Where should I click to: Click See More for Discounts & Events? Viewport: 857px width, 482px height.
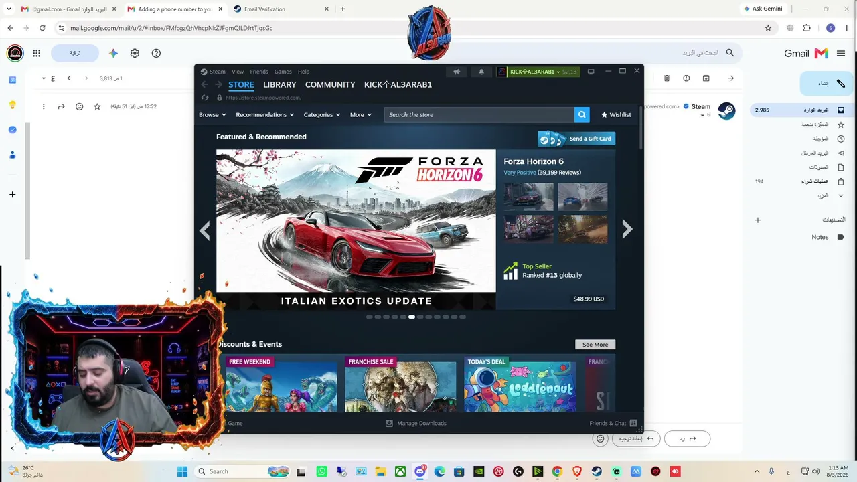coord(595,345)
